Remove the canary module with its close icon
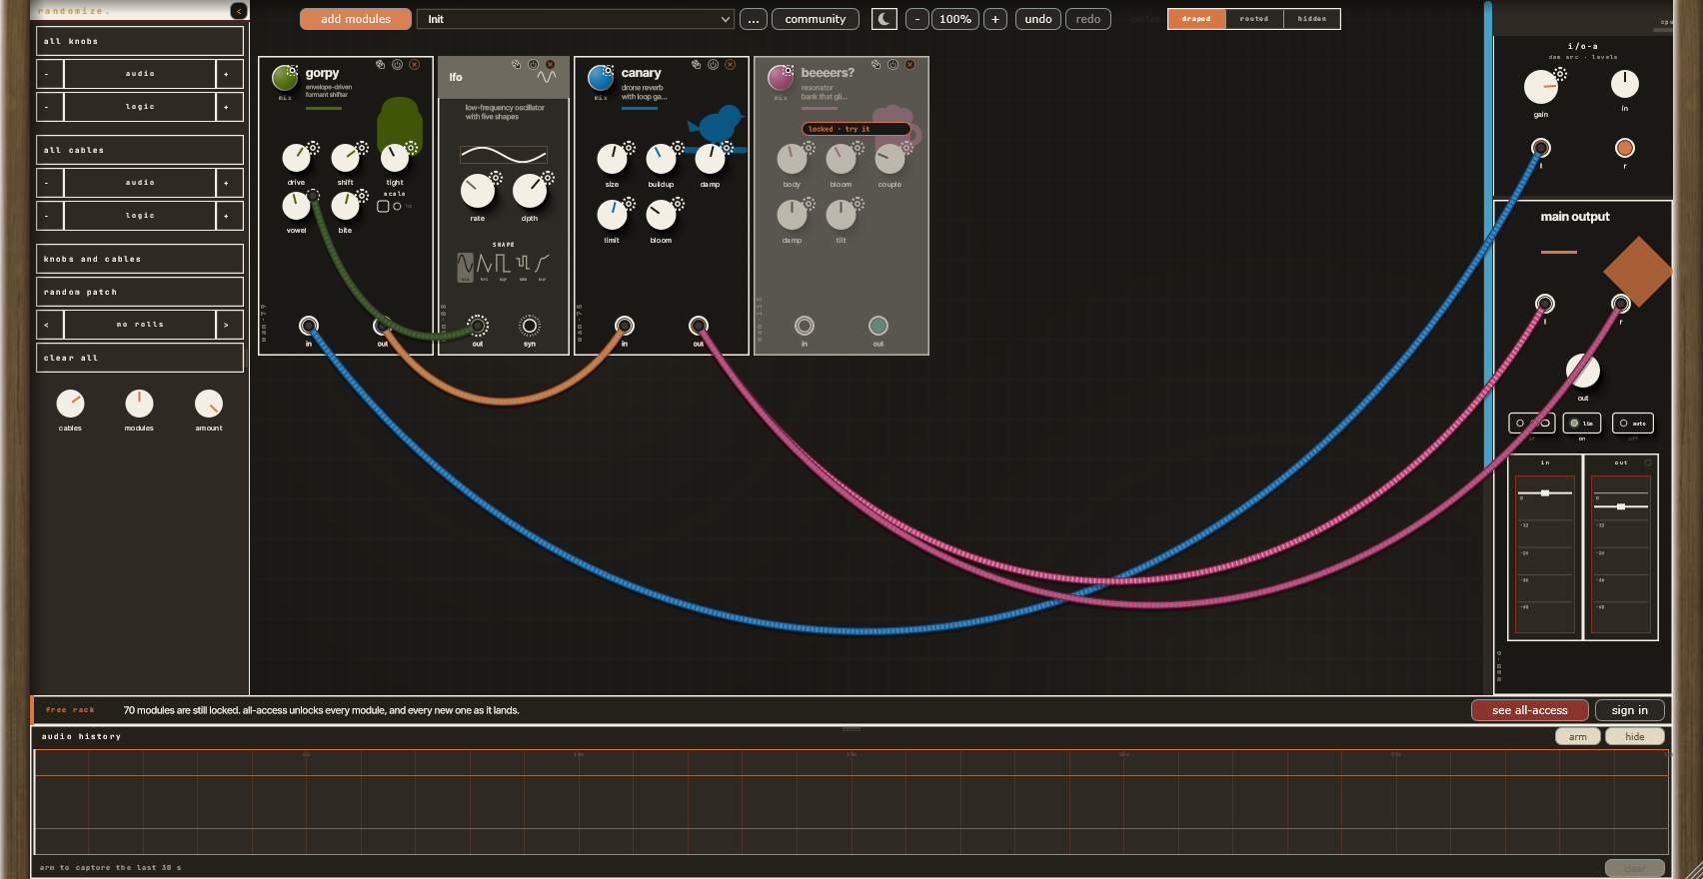The image size is (1703, 879). point(730,65)
